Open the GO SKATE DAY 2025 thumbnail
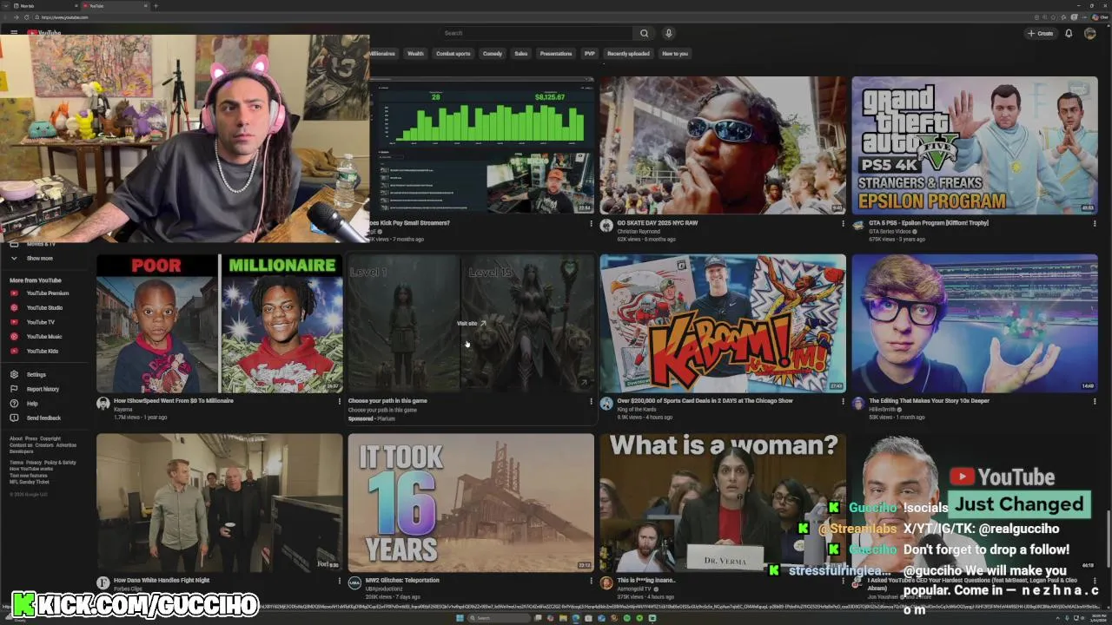 pos(722,145)
